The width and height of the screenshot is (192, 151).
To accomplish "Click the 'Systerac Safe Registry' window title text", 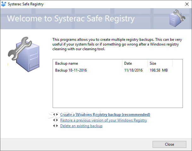I will tap(26, 4).
